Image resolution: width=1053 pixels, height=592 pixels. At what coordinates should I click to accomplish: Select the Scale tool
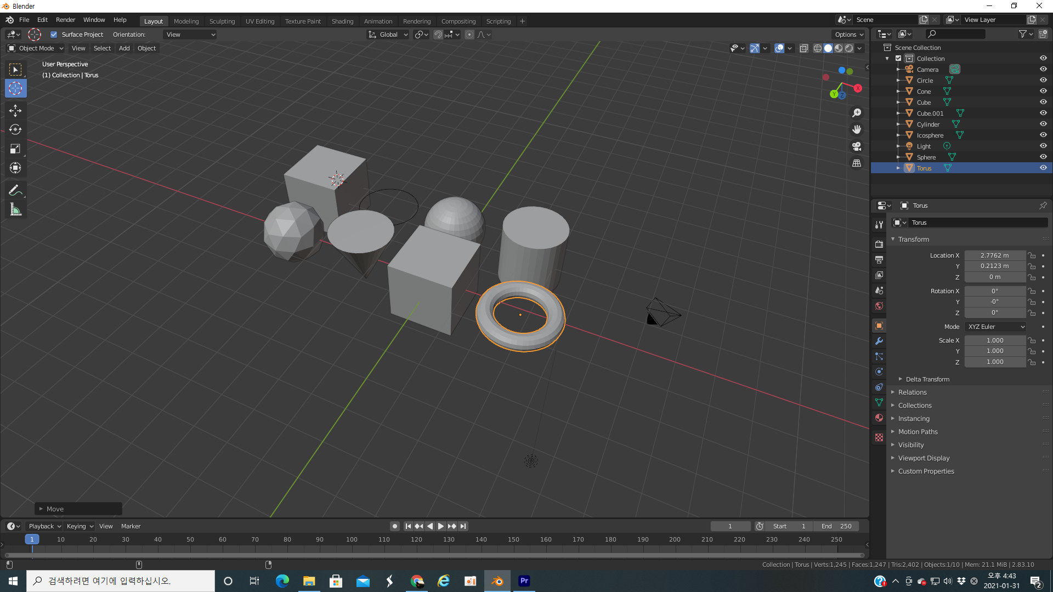click(15, 149)
